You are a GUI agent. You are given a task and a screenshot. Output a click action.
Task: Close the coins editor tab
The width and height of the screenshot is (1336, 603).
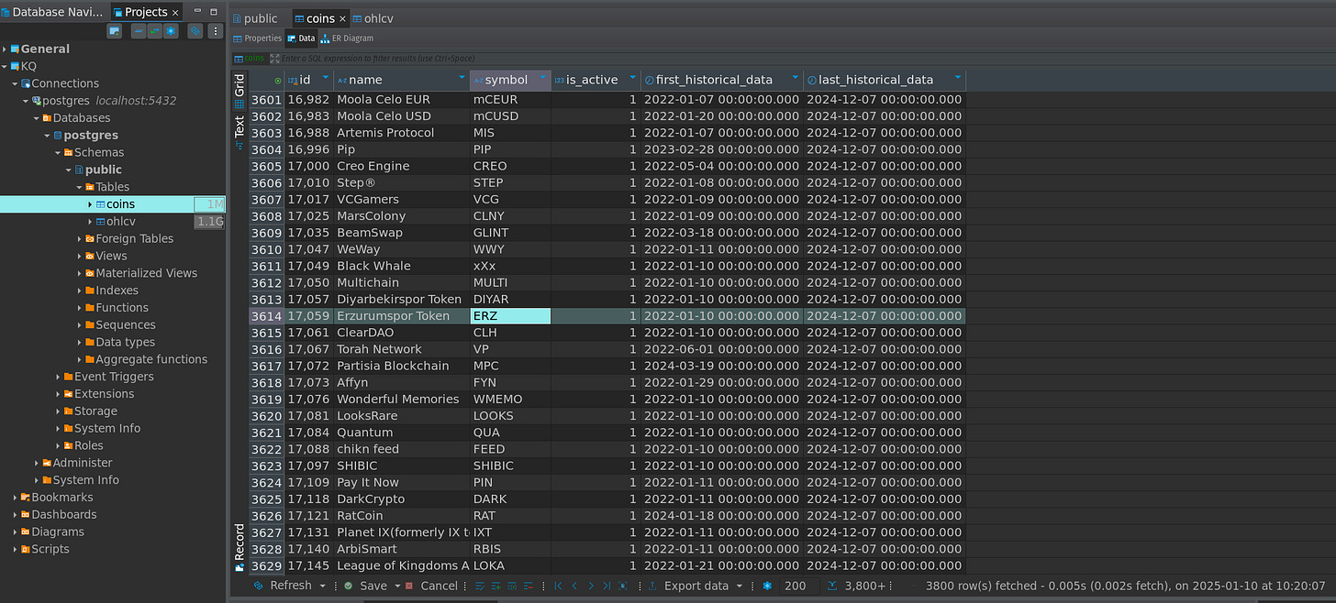pos(342,18)
